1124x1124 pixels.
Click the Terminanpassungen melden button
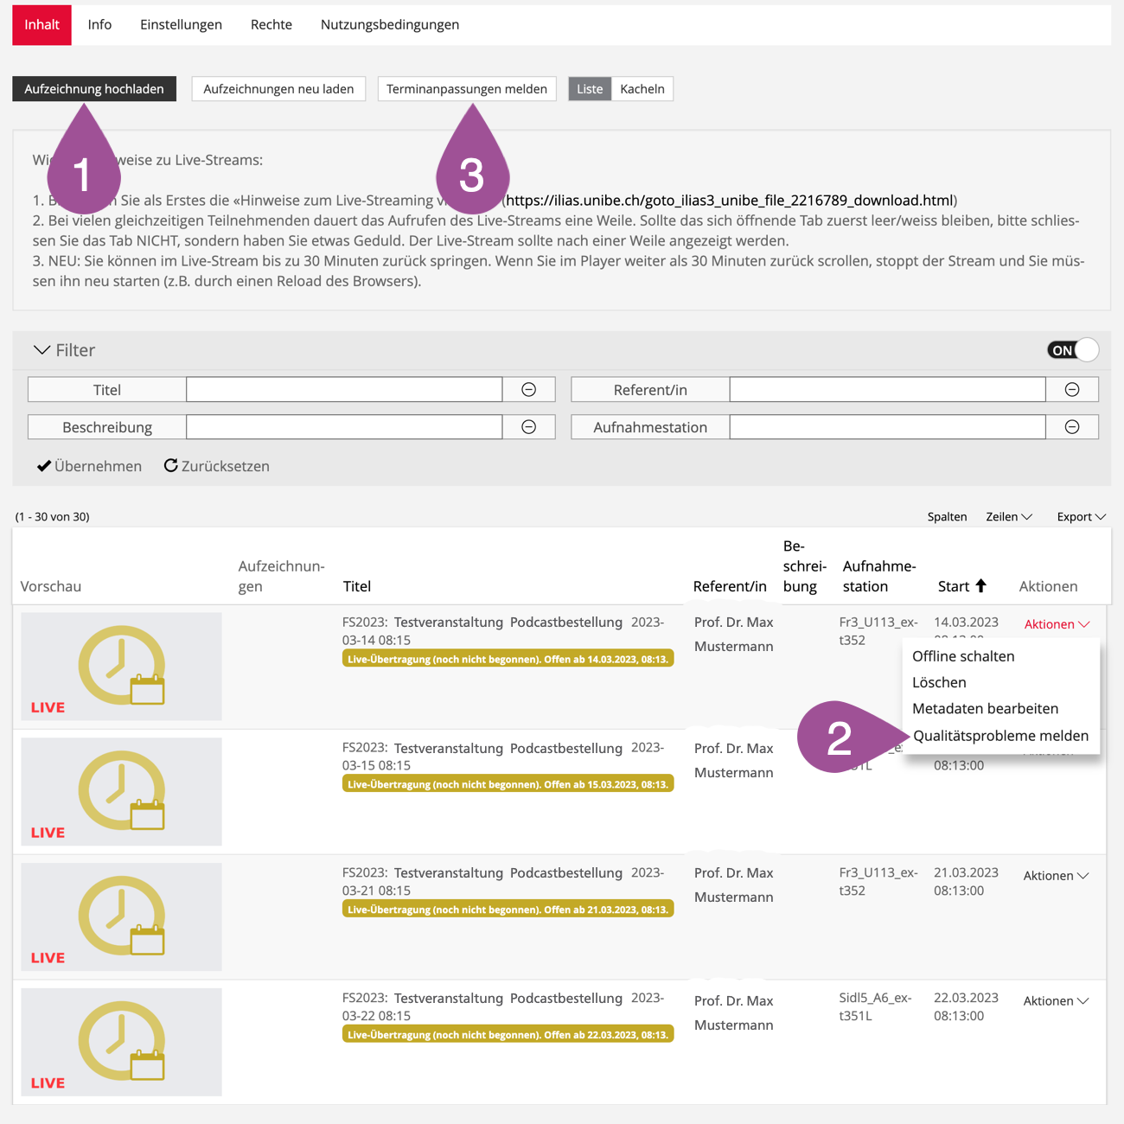[x=467, y=89]
